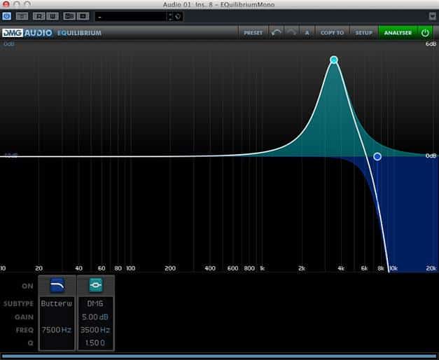Click the GAIN row label

(x=24, y=317)
